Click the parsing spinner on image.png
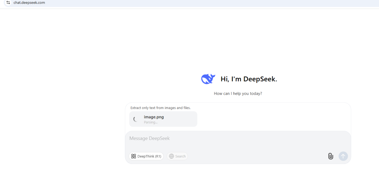 click(136, 119)
